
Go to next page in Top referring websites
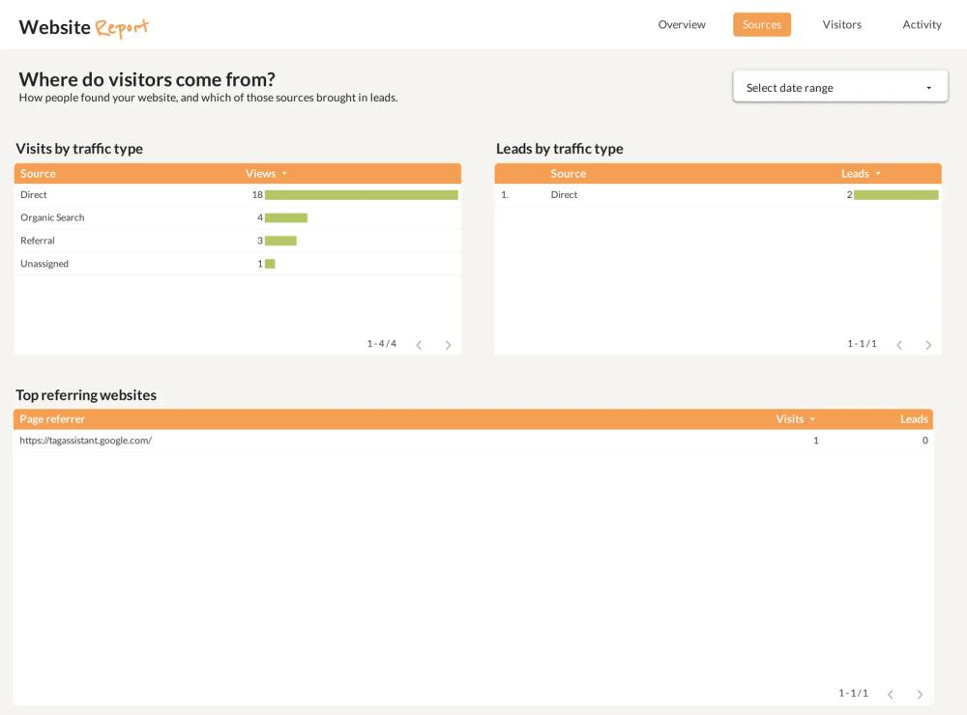920,694
